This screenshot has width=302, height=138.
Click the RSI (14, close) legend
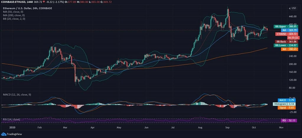point(12,119)
